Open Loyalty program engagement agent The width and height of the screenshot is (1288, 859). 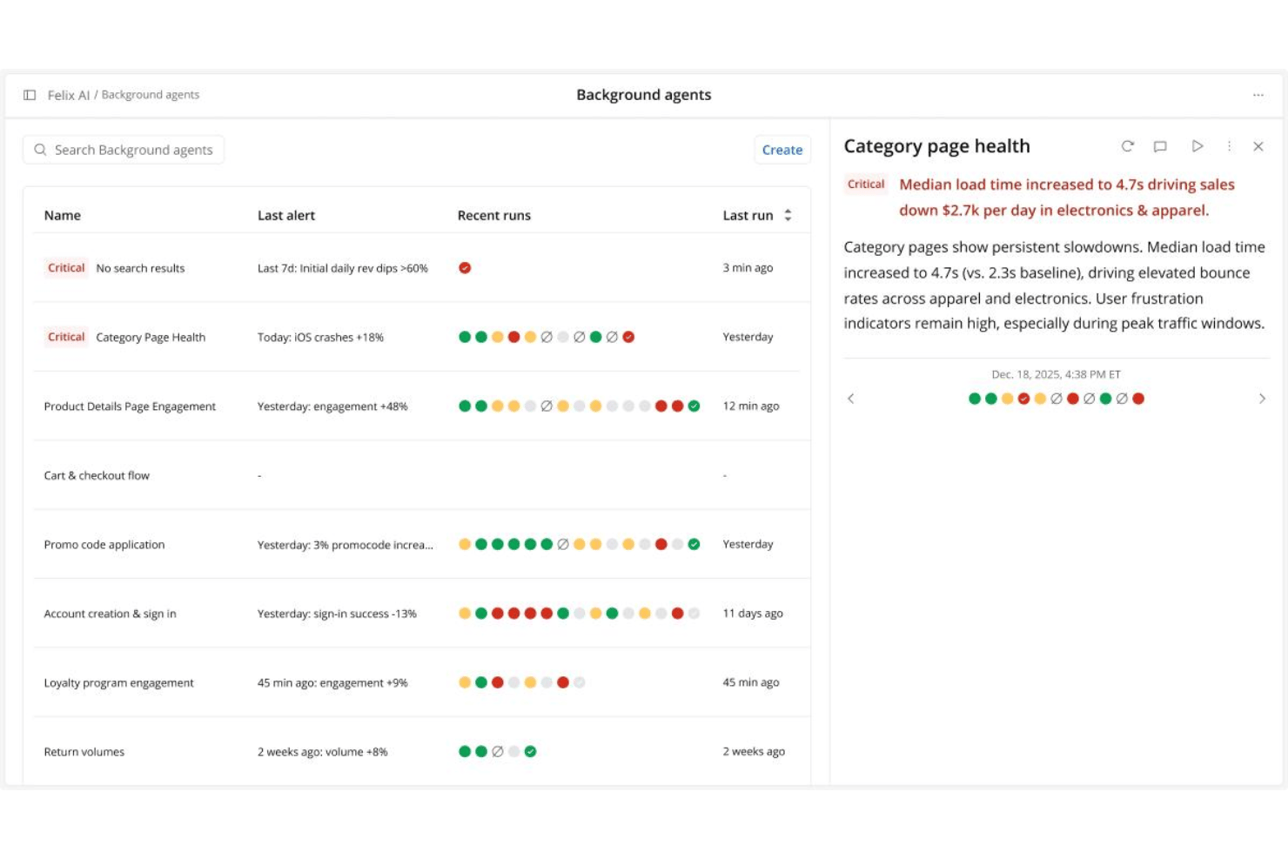coord(118,683)
